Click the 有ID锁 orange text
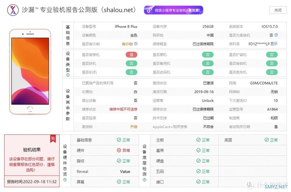291x192 pixels. point(127,44)
